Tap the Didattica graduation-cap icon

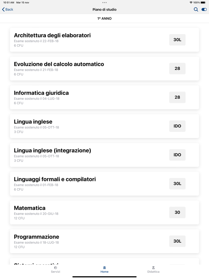pyautogui.click(x=153, y=268)
